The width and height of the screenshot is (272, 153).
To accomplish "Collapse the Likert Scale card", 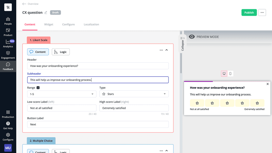I will (167, 50).
